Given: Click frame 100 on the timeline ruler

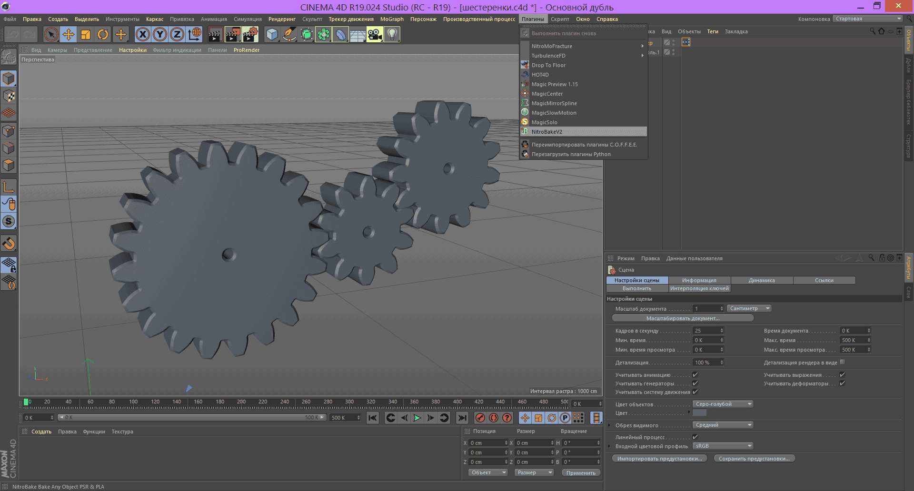Looking at the screenshot, I should (133, 402).
